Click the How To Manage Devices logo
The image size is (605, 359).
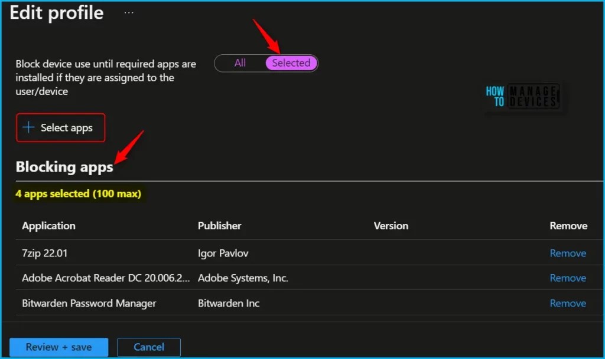523,96
